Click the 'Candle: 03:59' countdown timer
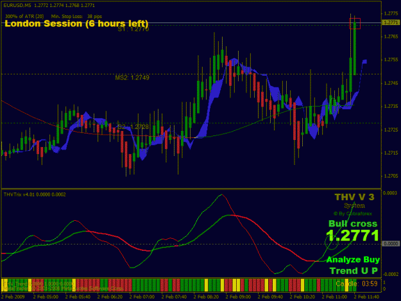Screen dimensions: 401x301 point(357,284)
